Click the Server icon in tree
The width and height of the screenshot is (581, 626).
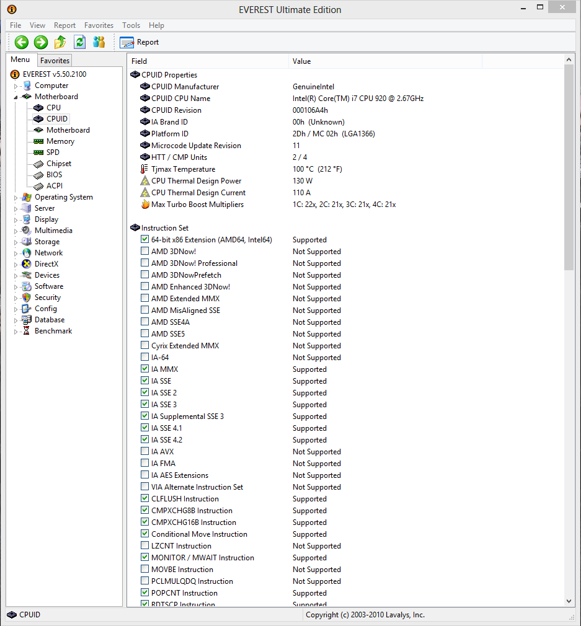click(27, 208)
